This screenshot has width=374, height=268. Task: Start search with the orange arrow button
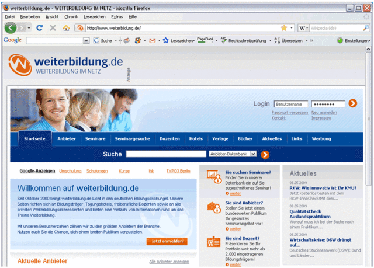[x=265, y=155]
